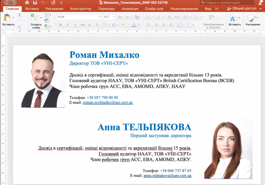Toggle italic formatting (К)

68,25
